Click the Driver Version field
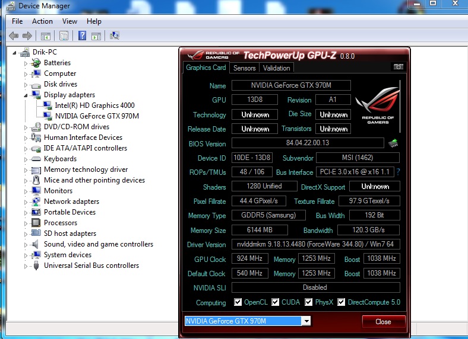The width and height of the screenshot is (468, 339). click(x=315, y=244)
